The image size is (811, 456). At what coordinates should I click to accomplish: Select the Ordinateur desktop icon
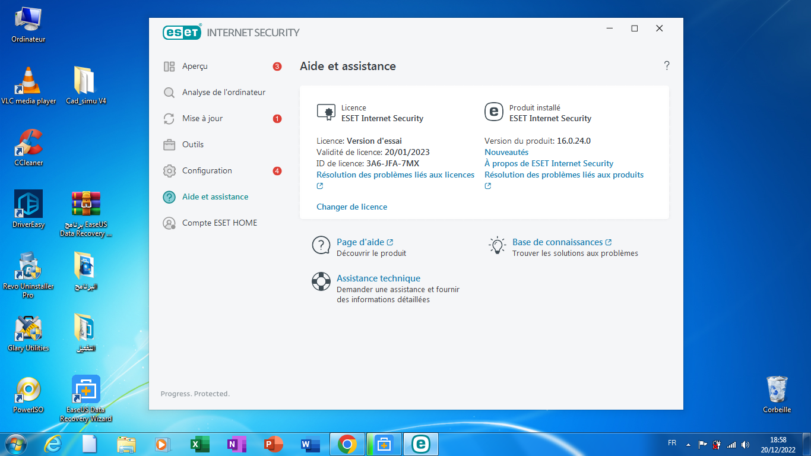(x=28, y=24)
